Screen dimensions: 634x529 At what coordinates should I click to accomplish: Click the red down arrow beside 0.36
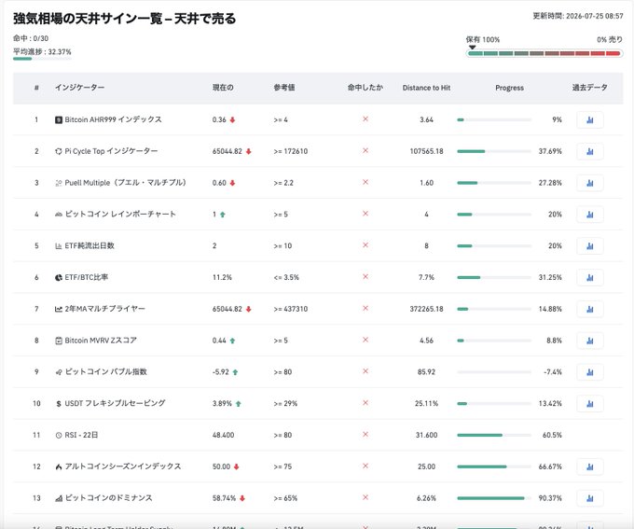tap(232, 119)
